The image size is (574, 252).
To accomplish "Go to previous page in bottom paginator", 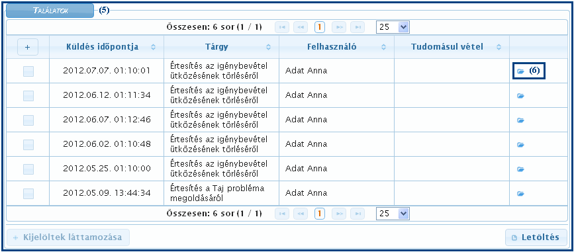I will click(301, 214).
